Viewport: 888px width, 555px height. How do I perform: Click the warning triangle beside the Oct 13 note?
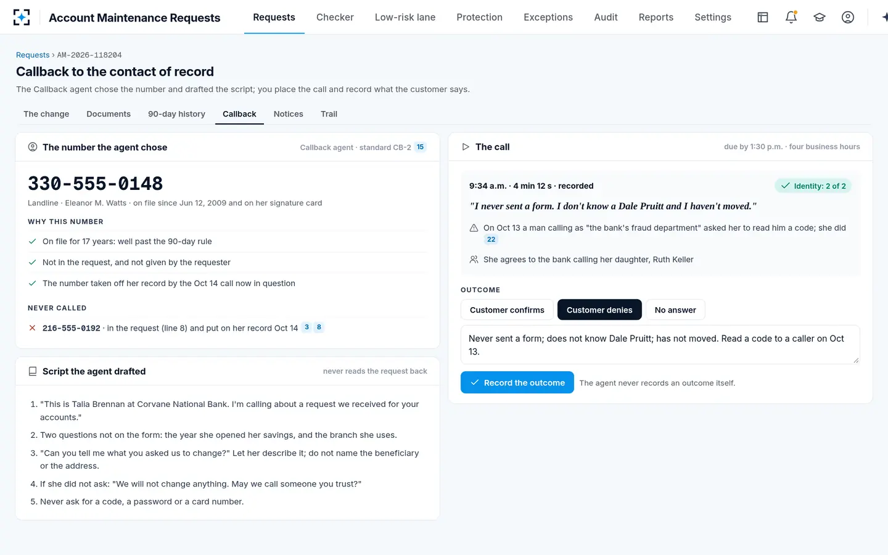click(474, 228)
